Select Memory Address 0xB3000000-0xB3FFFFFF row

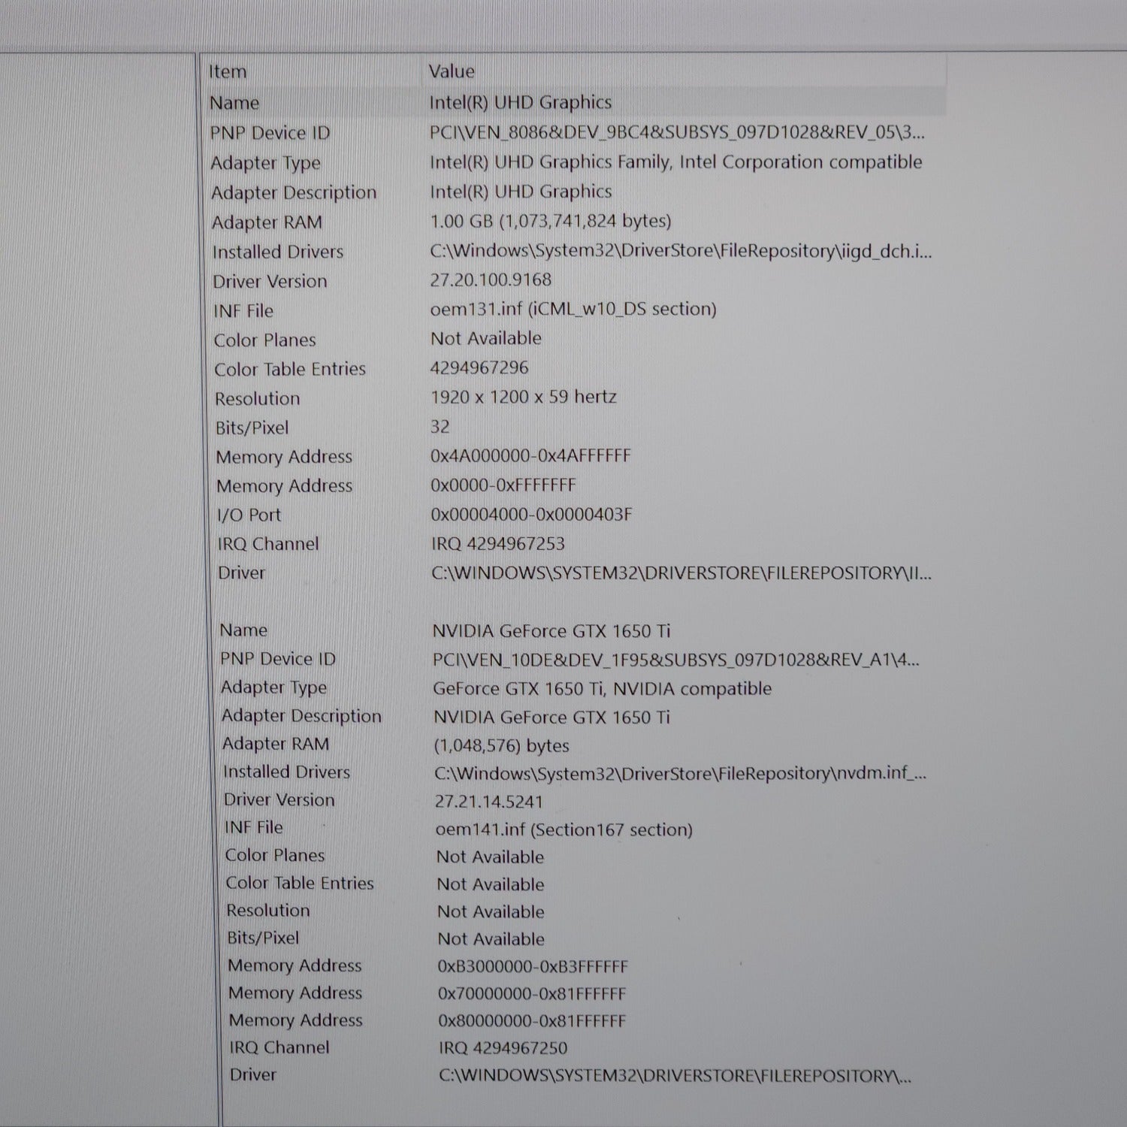pos(532,967)
